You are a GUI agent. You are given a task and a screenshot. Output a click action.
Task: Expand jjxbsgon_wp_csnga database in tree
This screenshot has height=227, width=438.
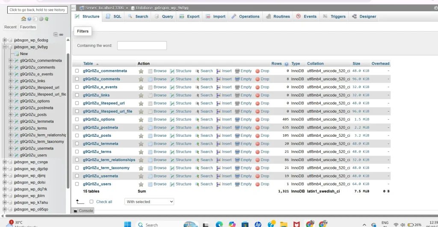point(5,162)
